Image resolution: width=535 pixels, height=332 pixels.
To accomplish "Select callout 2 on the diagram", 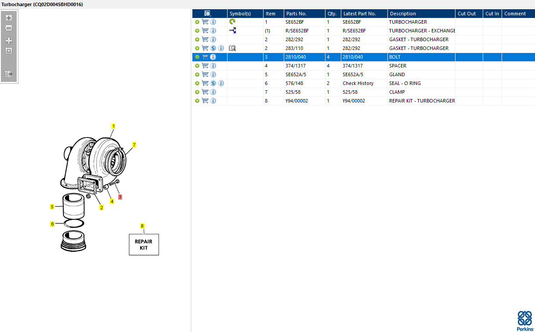I will coord(101,208).
